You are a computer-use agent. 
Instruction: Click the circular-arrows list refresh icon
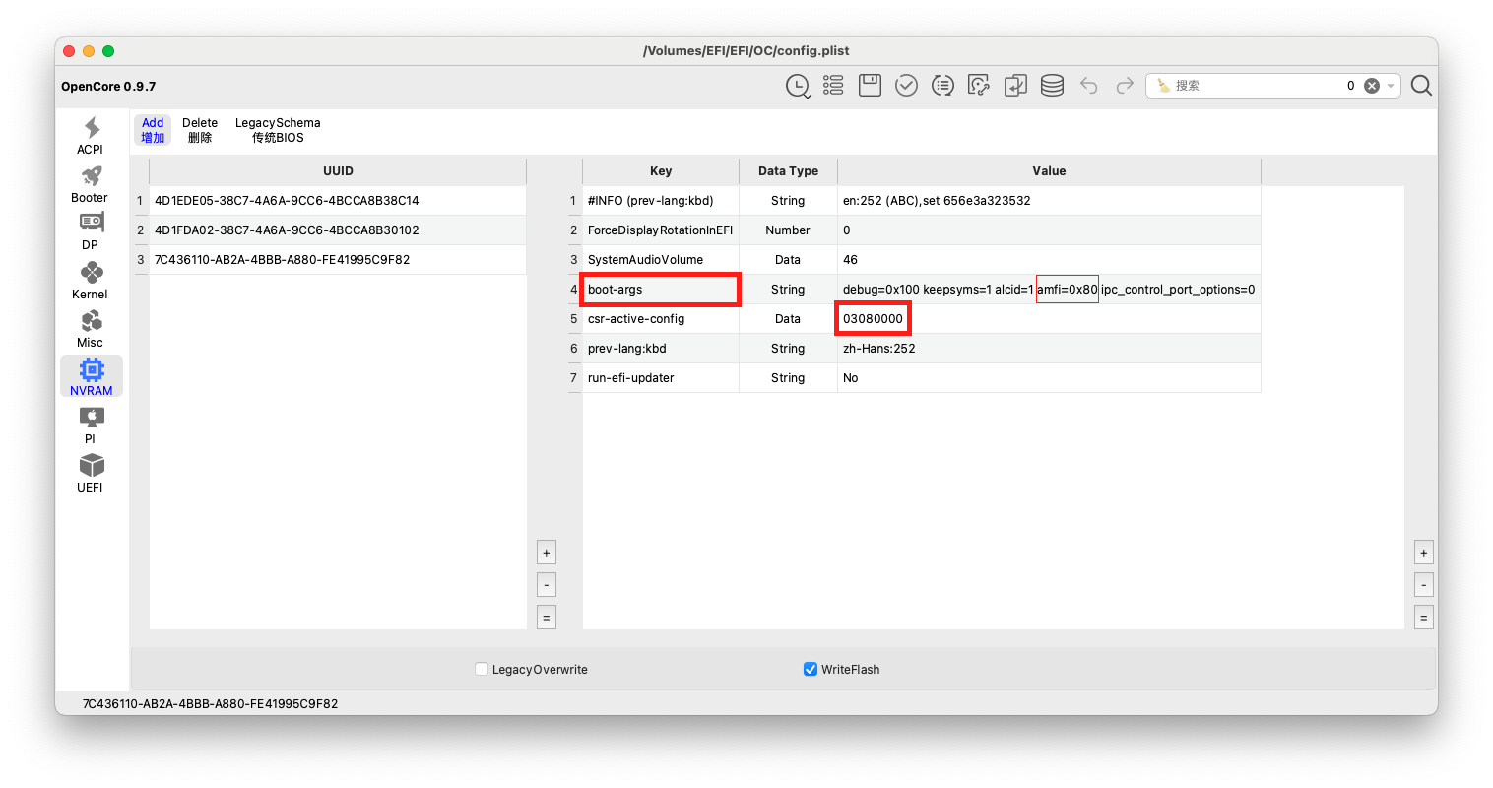coord(942,86)
